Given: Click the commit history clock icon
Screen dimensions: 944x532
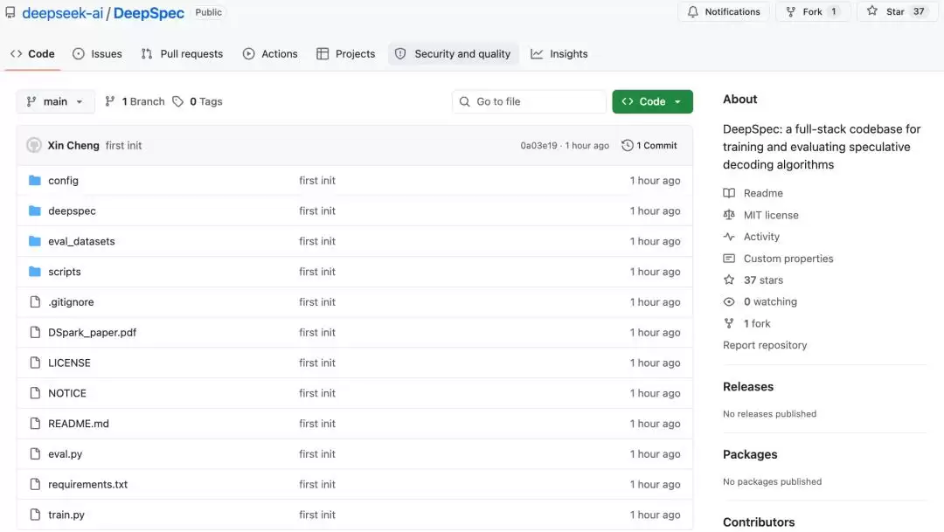Looking at the screenshot, I should [627, 146].
